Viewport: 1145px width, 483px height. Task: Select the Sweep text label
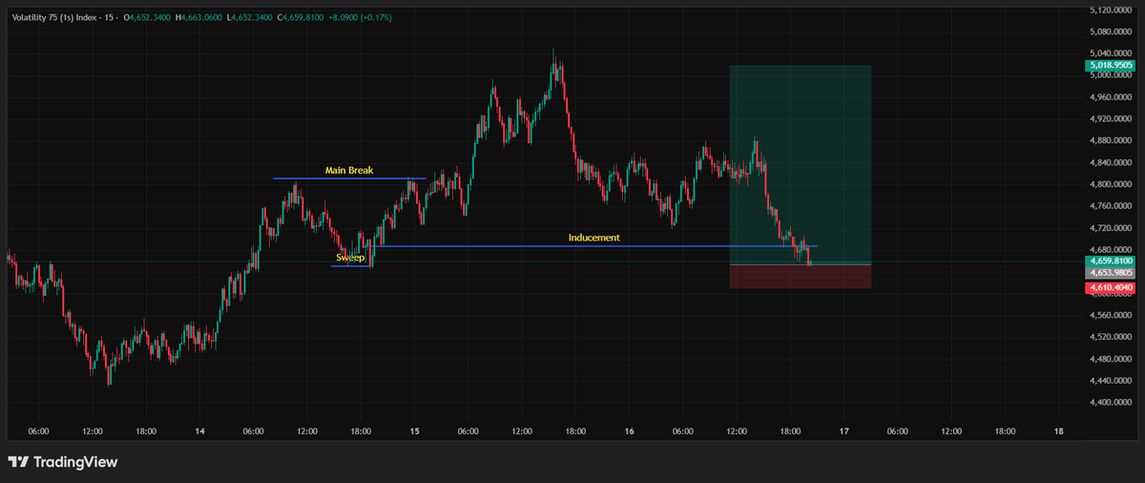coord(350,258)
